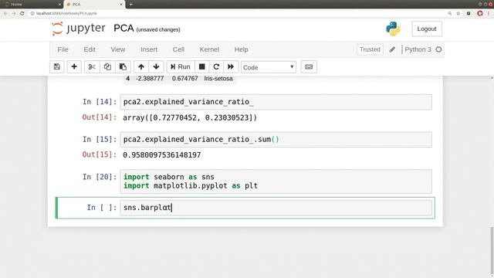
Task: Open the Help menu
Action: tap(242, 49)
